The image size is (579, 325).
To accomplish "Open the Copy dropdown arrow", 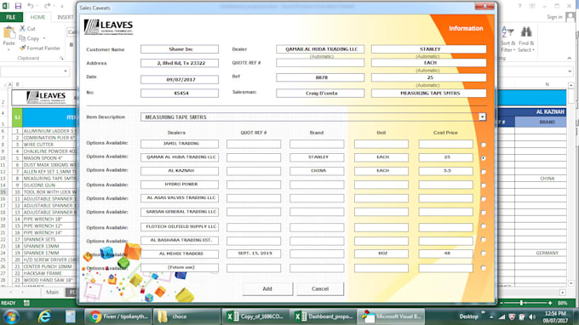I will coord(44,38).
